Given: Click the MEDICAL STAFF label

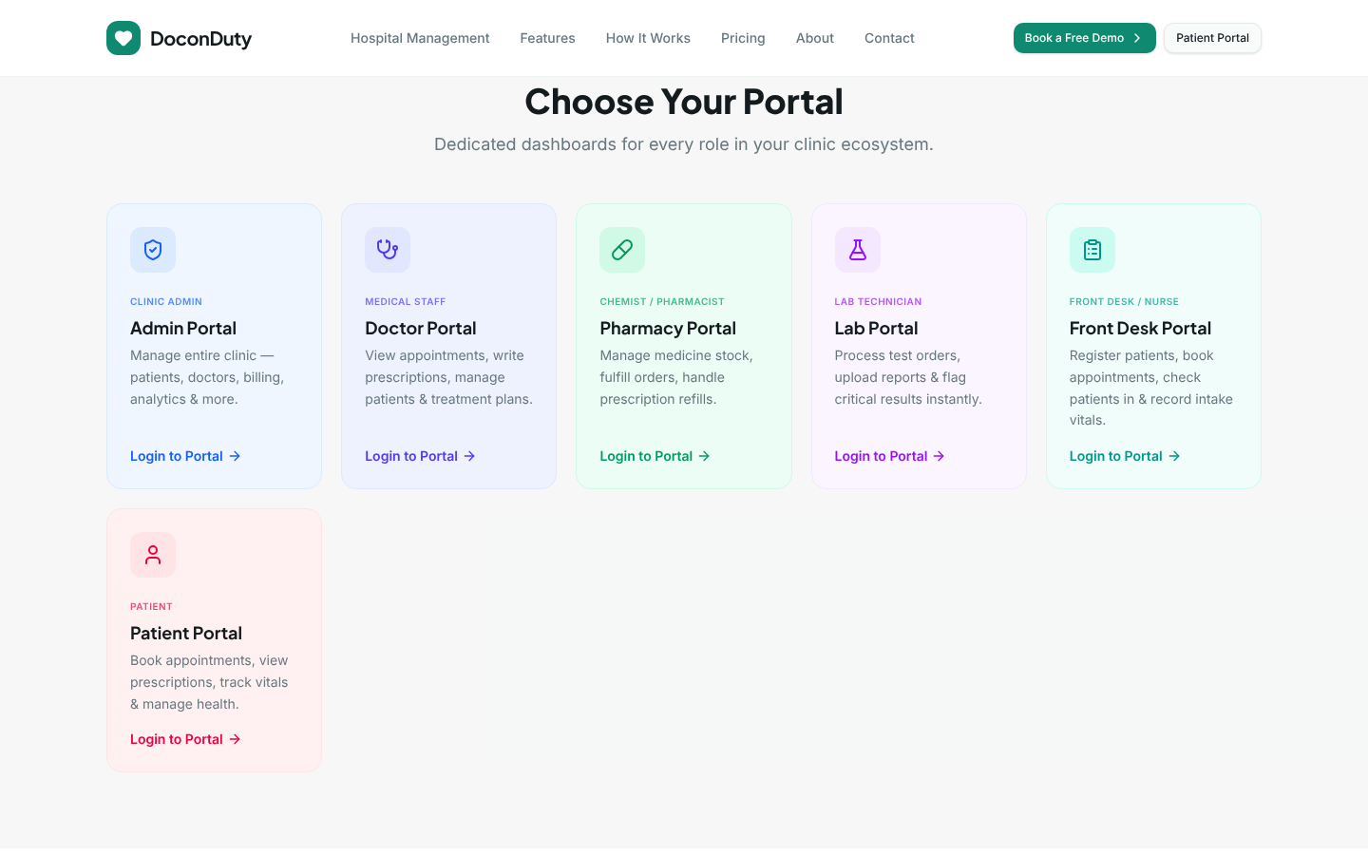Looking at the screenshot, I should (406, 301).
